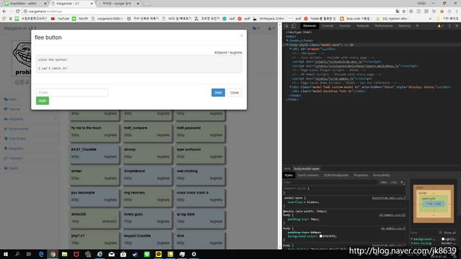Open Free Board in the sidebar

point(15,139)
